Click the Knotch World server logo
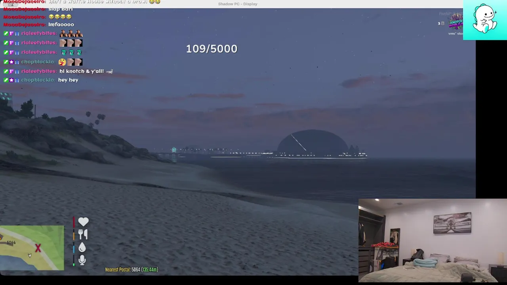The height and width of the screenshot is (285, 507). (456, 21)
